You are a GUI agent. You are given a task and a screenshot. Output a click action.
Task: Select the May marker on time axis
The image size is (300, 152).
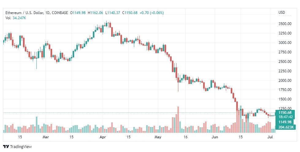tap(158, 137)
